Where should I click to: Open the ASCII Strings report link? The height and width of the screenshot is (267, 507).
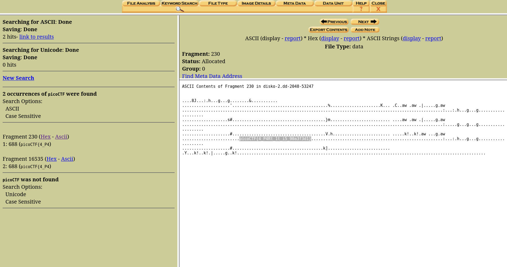[433, 38]
